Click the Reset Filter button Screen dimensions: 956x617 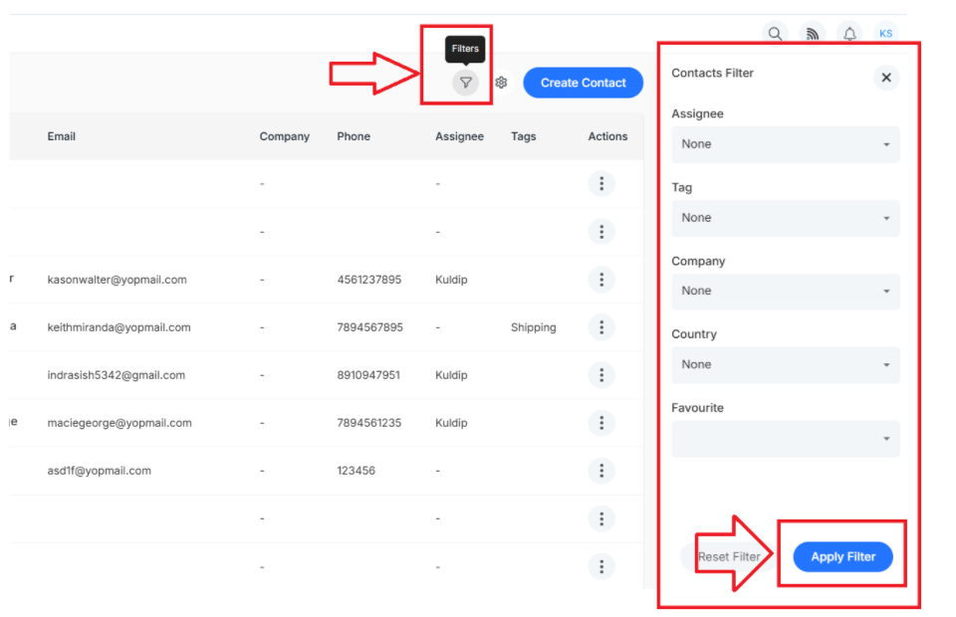point(729,556)
